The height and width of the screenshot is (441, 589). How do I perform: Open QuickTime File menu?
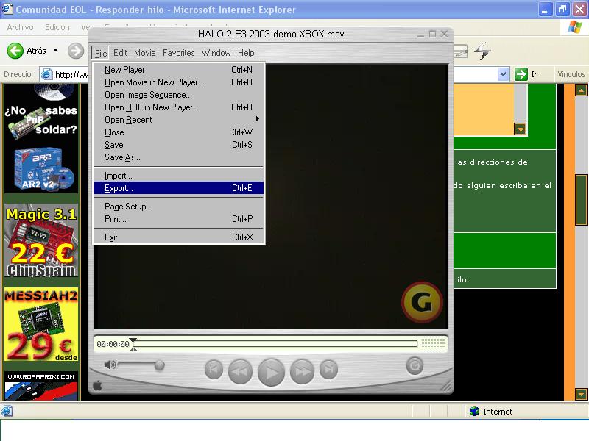[100, 53]
